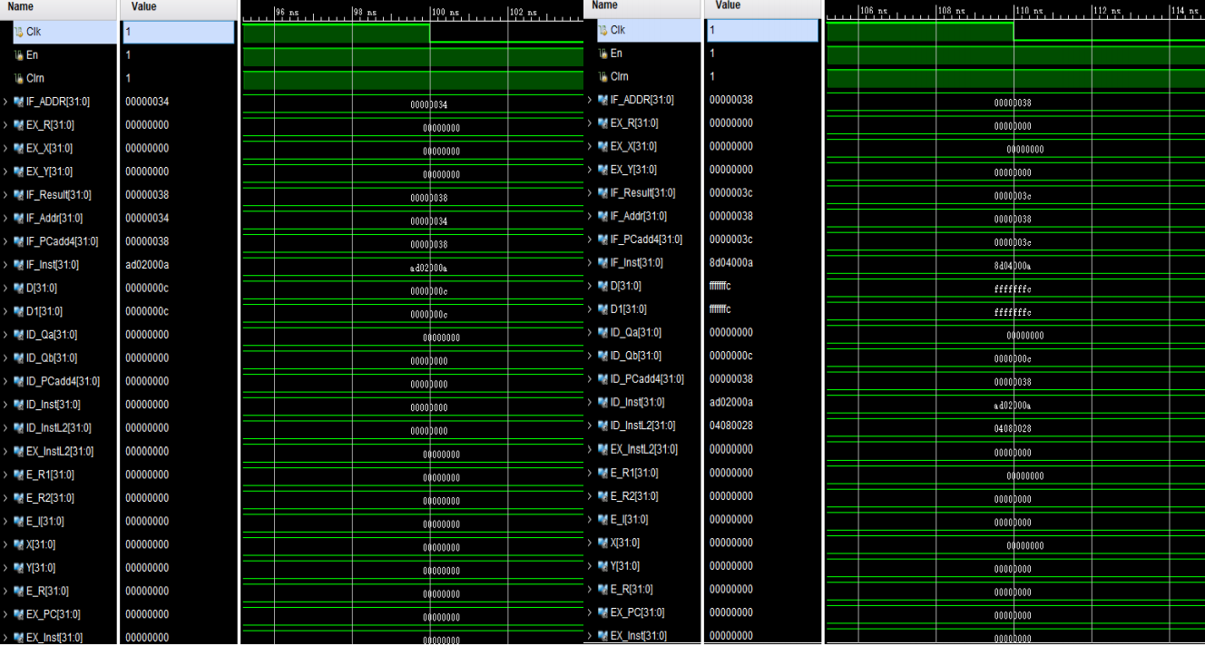
Task: Expand the EX_Inst[31:0] signal at bottom
Action: pos(5,637)
